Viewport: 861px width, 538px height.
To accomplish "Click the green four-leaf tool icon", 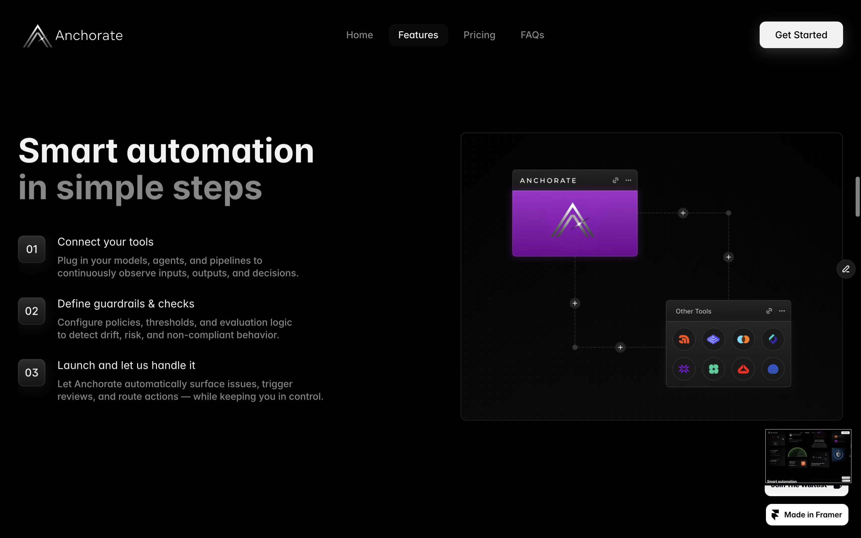I will click(713, 369).
